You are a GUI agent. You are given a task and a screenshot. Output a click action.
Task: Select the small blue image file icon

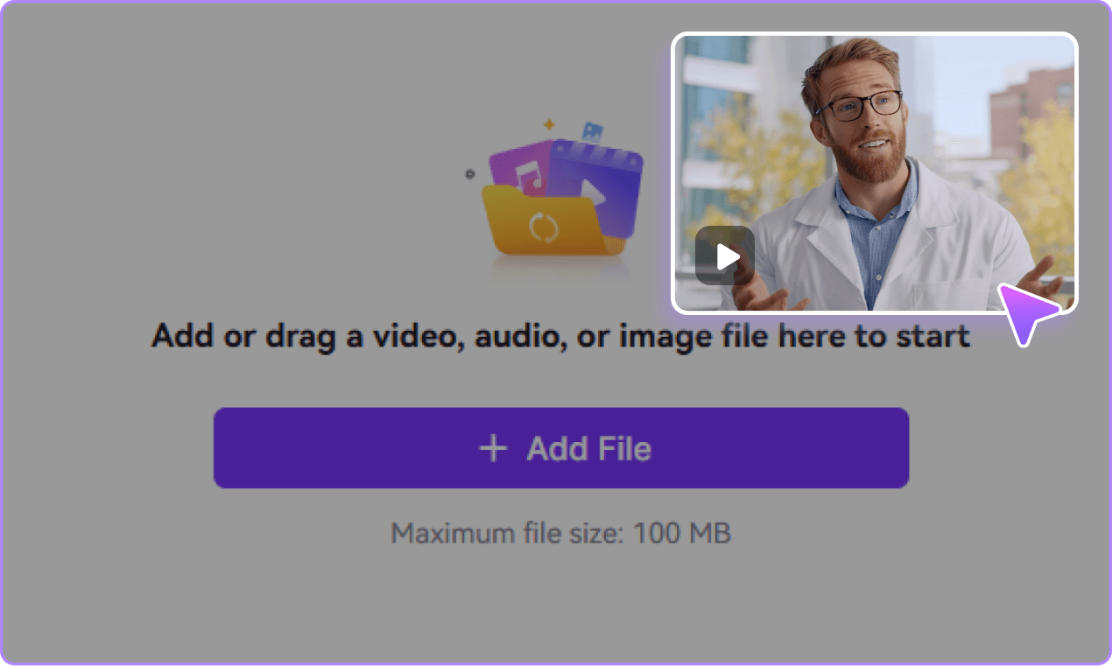(593, 130)
